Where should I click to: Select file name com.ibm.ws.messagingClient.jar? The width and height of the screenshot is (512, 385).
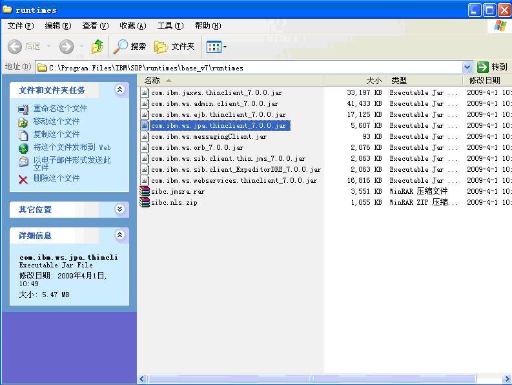click(x=209, y=136)
